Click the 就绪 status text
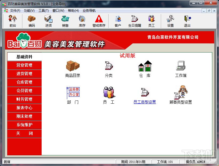This screenshot has width=219, height=166. click(x=7, y=162)
